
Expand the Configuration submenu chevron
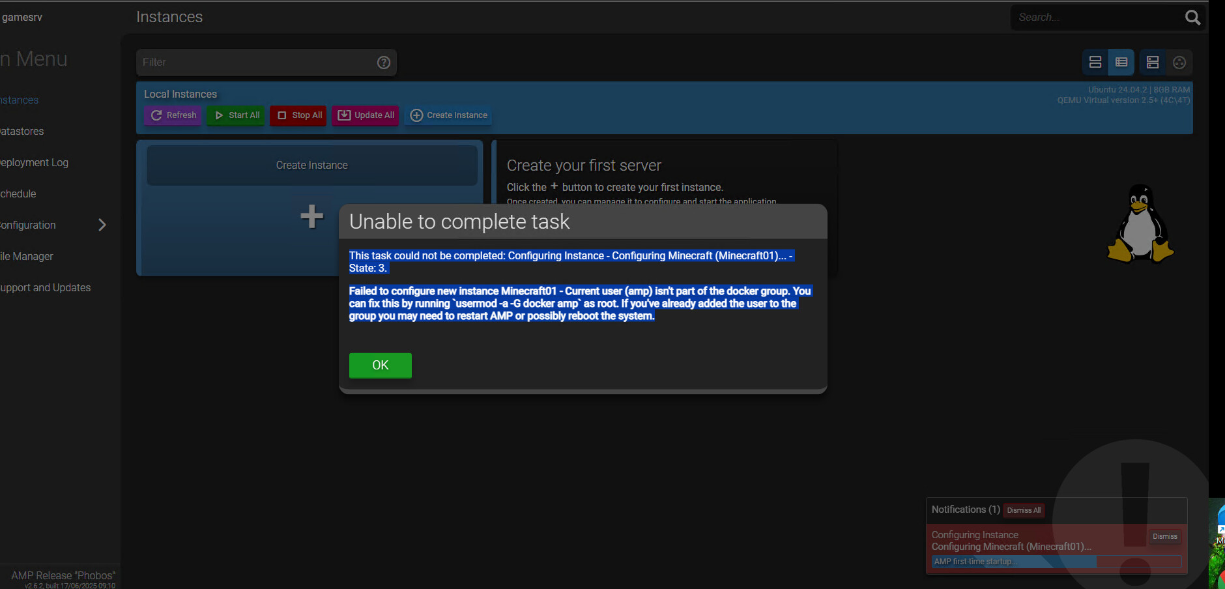pos(102,225)
